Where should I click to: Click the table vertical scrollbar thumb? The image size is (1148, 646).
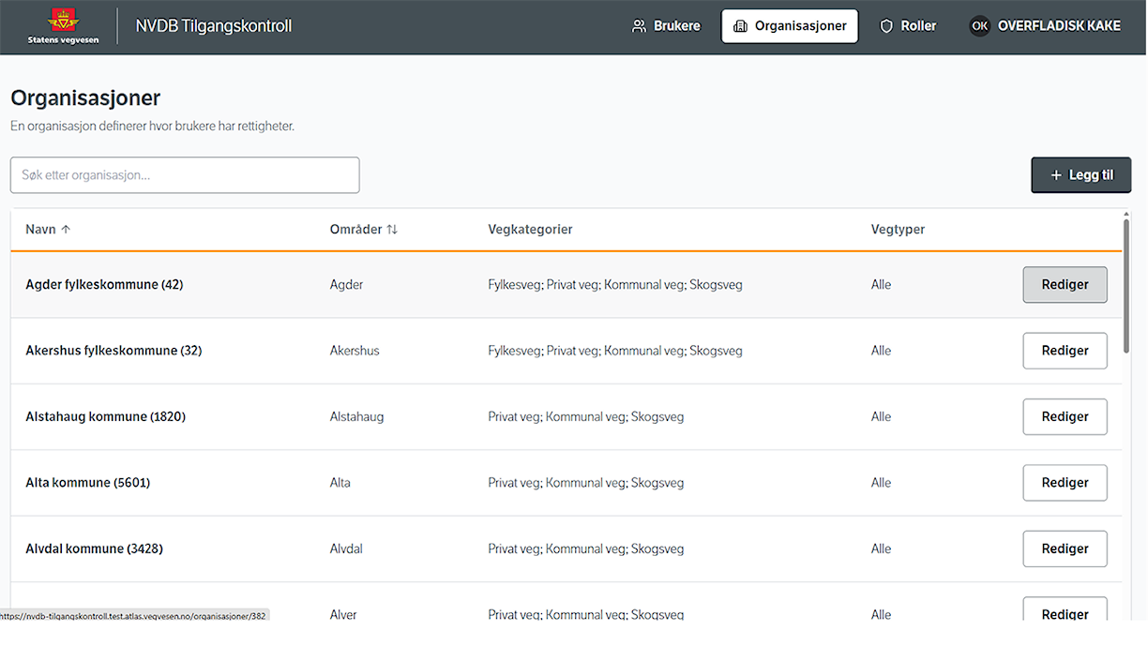(x=1126, y=286)
